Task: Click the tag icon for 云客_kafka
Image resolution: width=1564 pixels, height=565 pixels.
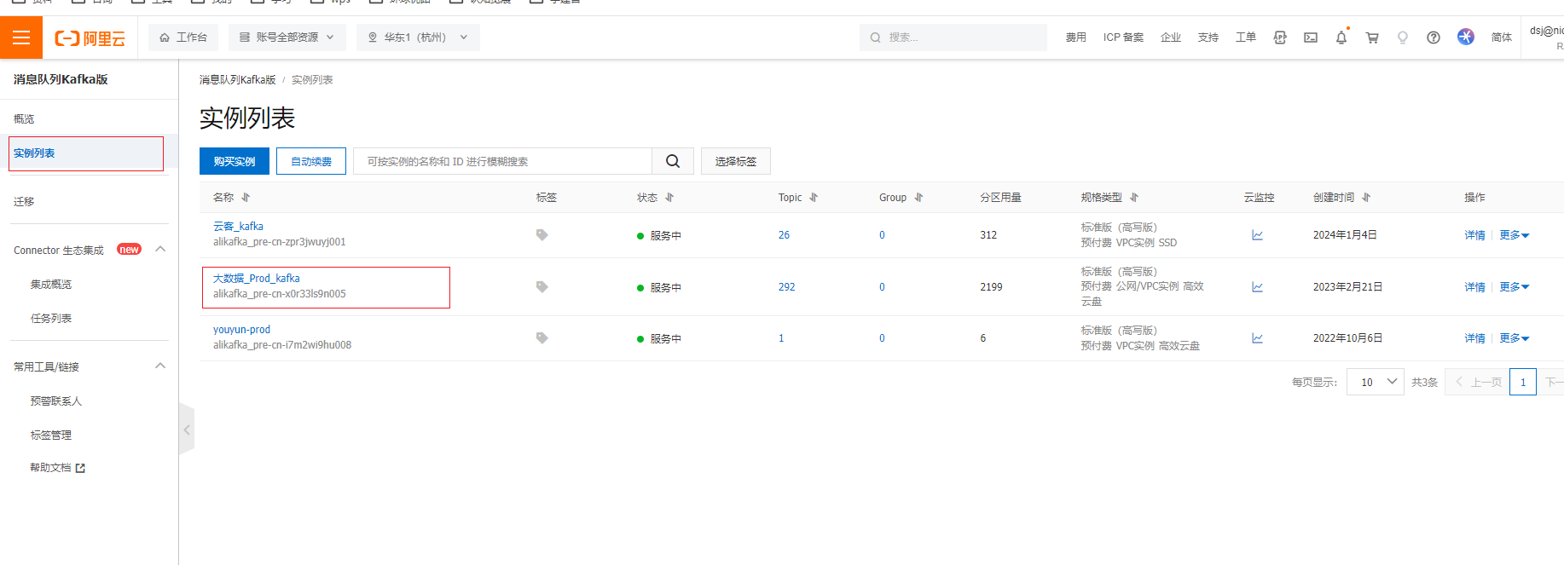Action: tap(542, 235)
